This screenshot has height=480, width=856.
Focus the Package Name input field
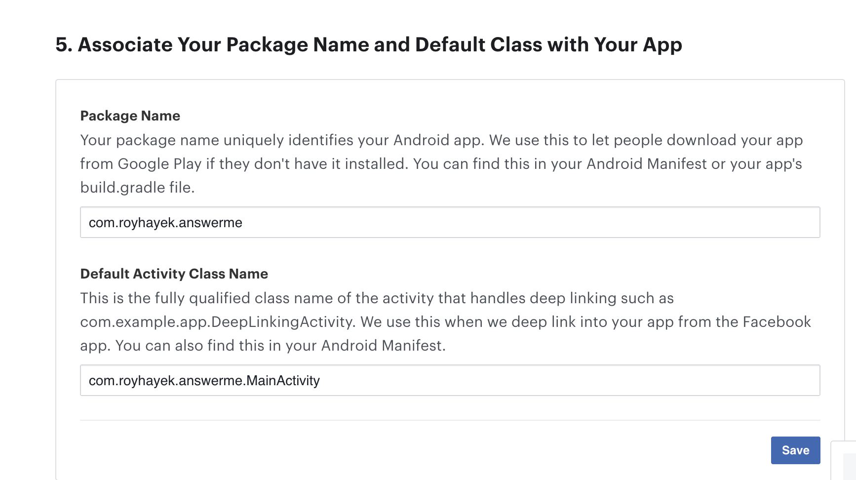pyautogui.click(x=450, y=222)
